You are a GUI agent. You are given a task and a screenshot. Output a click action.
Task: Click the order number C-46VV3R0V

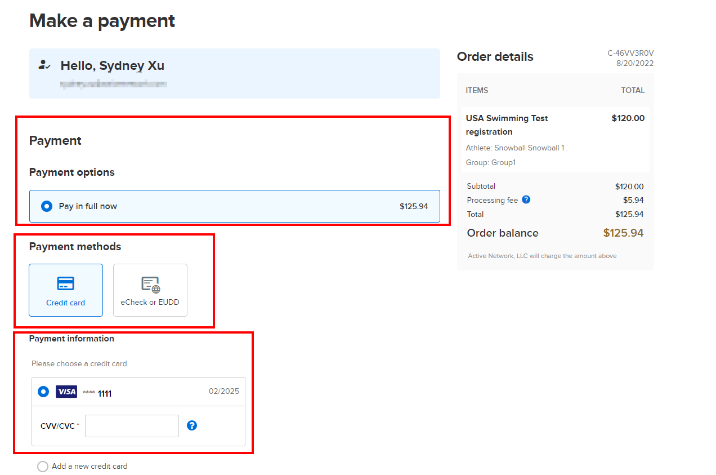[x=630, y=54]
